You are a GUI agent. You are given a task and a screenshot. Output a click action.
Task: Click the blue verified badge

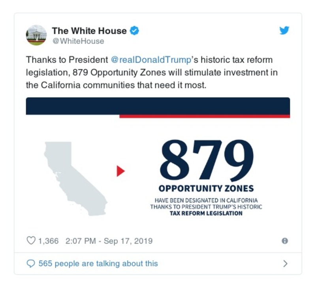point(134,31)
